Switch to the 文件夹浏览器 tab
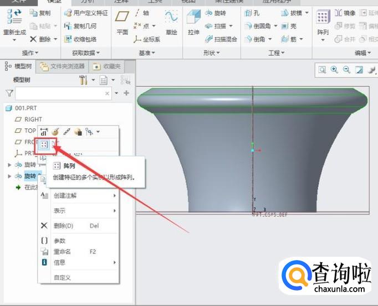 coord(62,66)
